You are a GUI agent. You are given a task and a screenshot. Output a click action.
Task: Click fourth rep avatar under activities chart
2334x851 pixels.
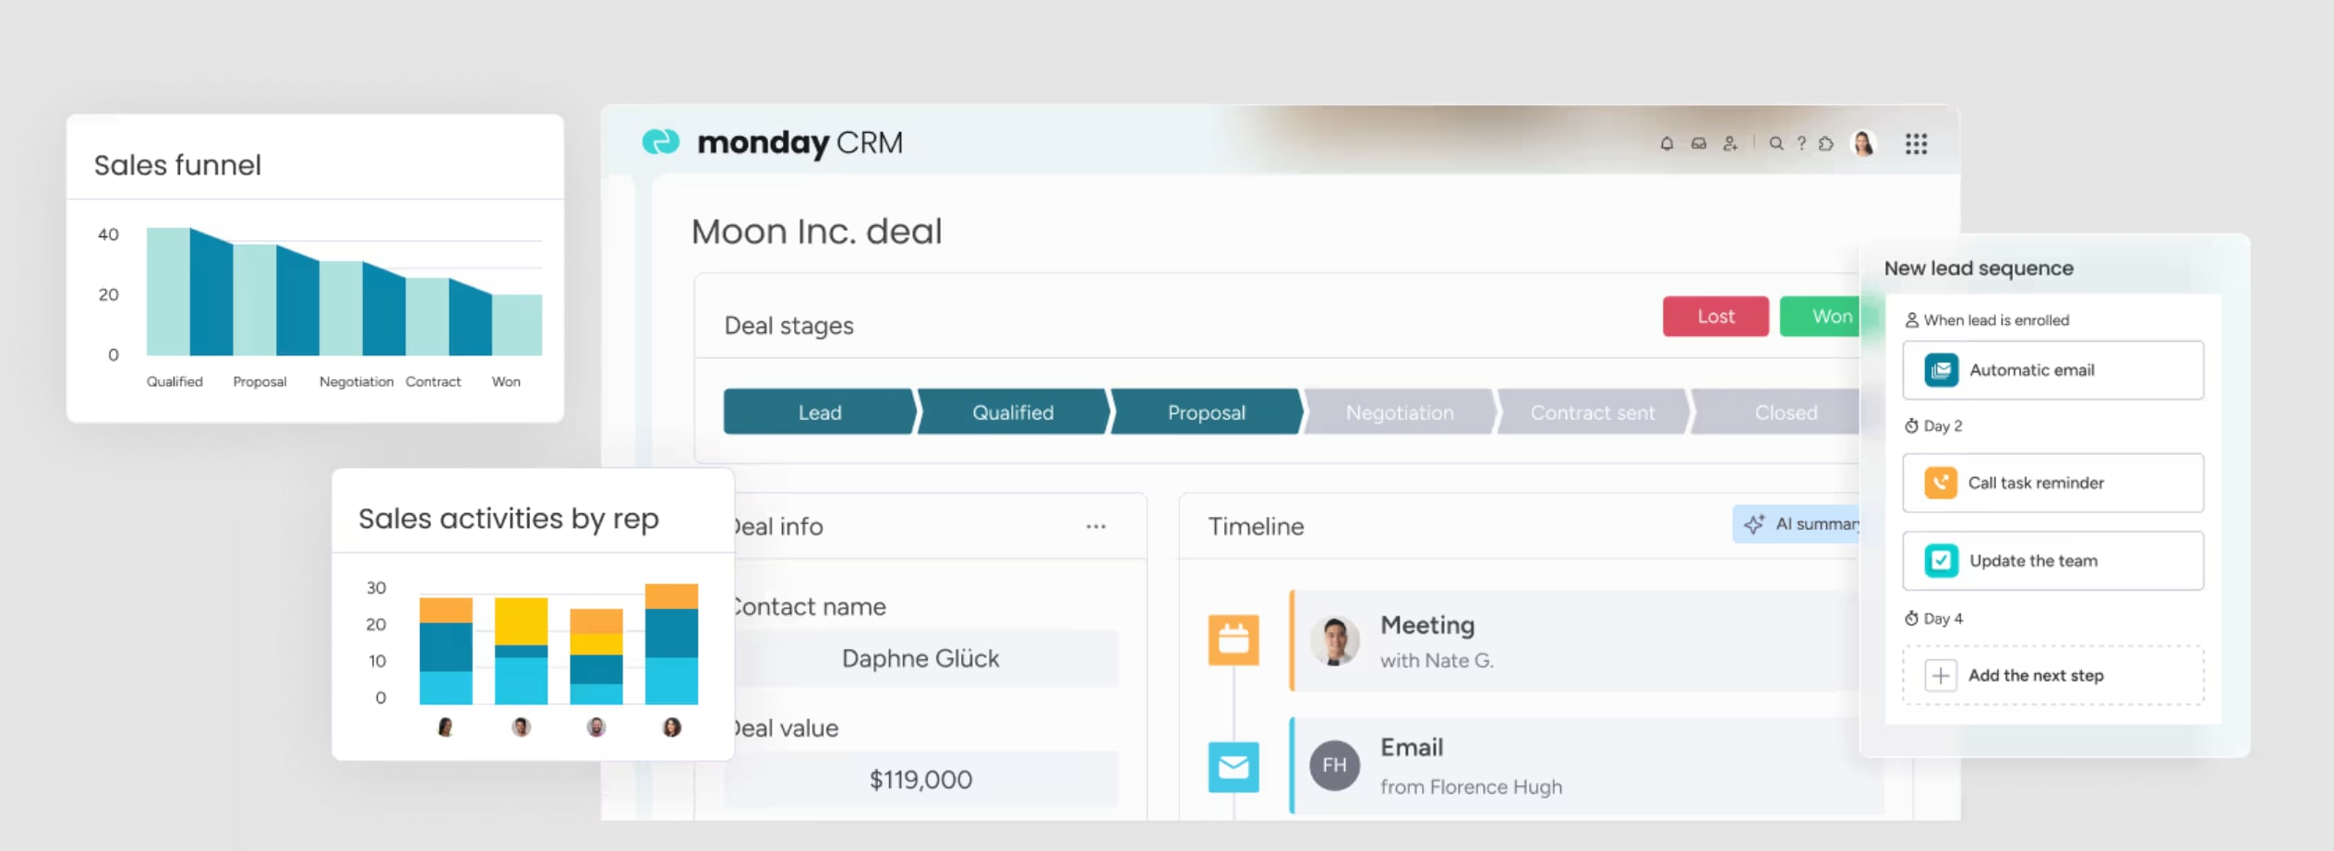(672, 727)
